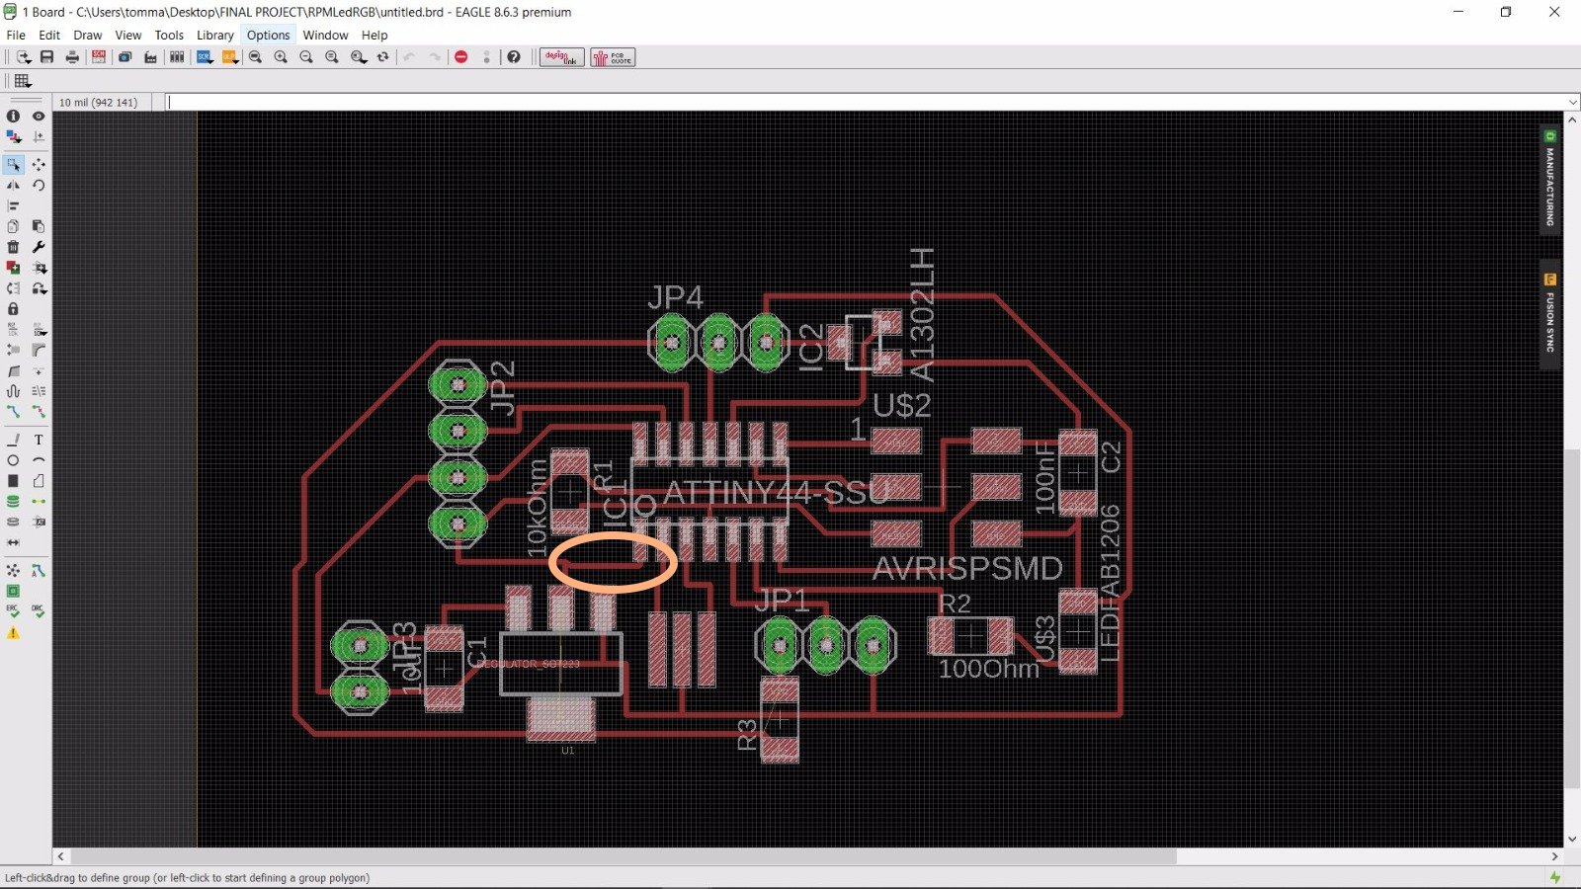Run the DRC check
Image resolution: width=1581 pixels, height=889 pixels.
(x=39, y=611)
